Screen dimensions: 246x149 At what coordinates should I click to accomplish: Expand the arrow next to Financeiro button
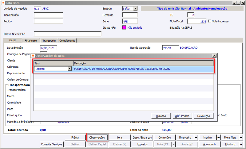pos(196,138)
